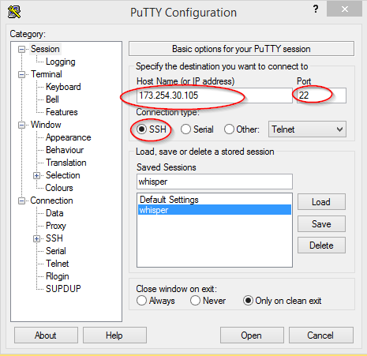Collapse the Session tree node
Viewport: 367px width, 356px height.
click(21, 49)
